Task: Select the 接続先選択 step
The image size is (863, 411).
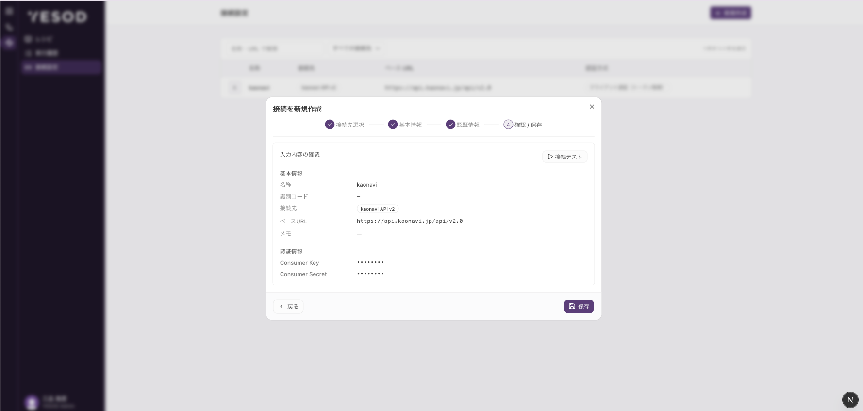Action: [x=345, y=125]
